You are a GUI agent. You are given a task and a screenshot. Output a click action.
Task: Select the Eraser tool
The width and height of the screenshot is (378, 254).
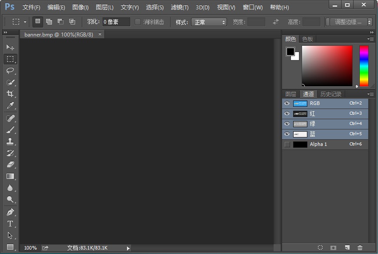tap(10, 165)
